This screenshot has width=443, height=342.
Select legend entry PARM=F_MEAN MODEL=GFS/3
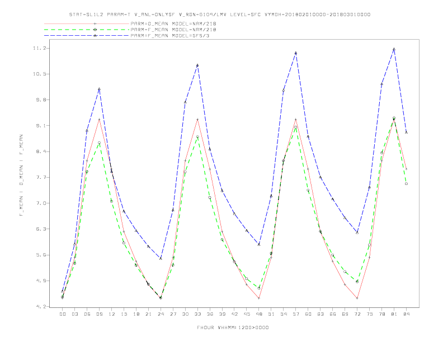pyautogui.click(x=170, y=36)
